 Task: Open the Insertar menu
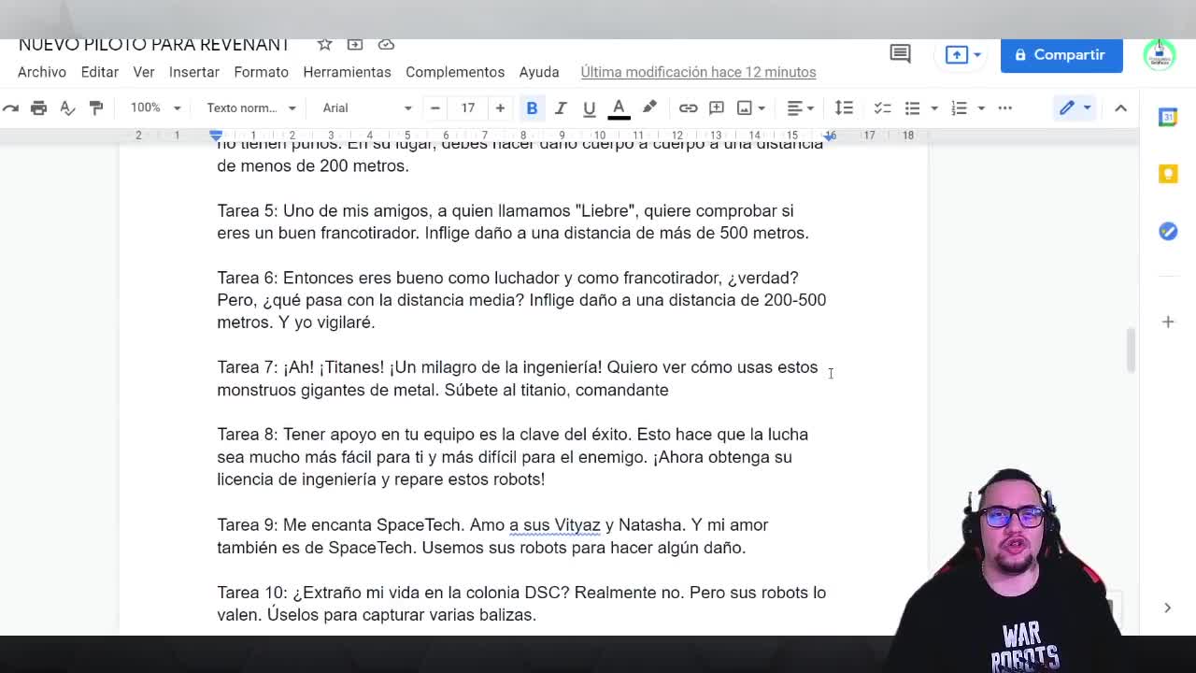[x=194, y=72]
